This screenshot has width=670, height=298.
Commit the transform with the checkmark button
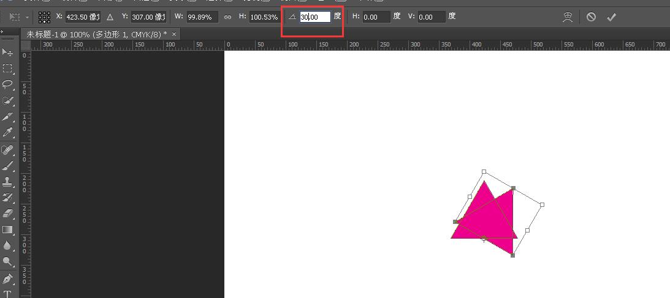pyautogui.click(x=612, y=17)
